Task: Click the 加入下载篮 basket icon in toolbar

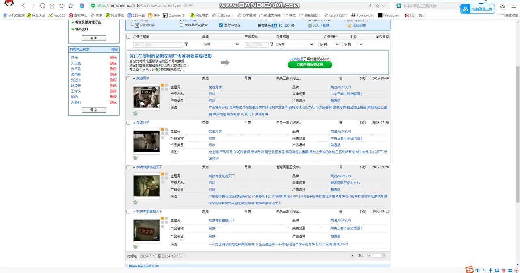Action: click(310, 25)
